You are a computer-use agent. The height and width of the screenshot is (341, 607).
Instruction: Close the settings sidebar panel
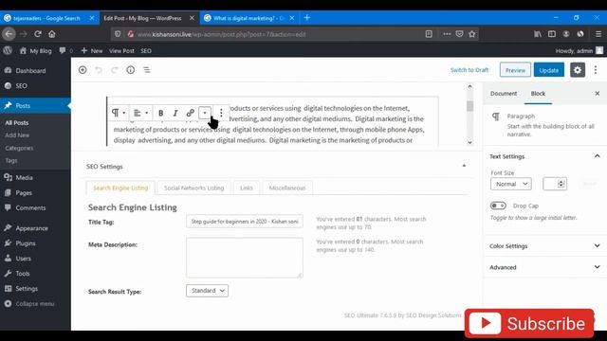click(x=597, y=94)
